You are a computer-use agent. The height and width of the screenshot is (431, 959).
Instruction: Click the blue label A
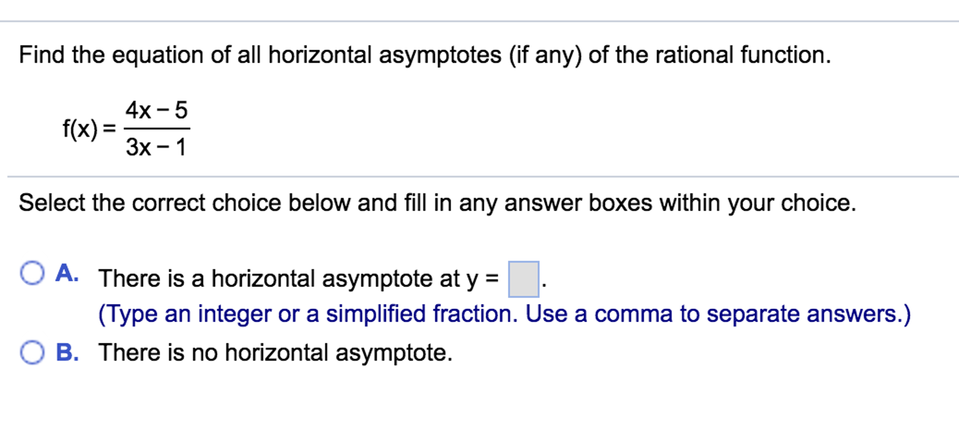66,272
